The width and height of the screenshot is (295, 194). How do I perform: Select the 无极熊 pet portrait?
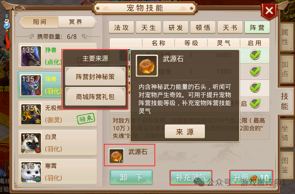[31, 114]
